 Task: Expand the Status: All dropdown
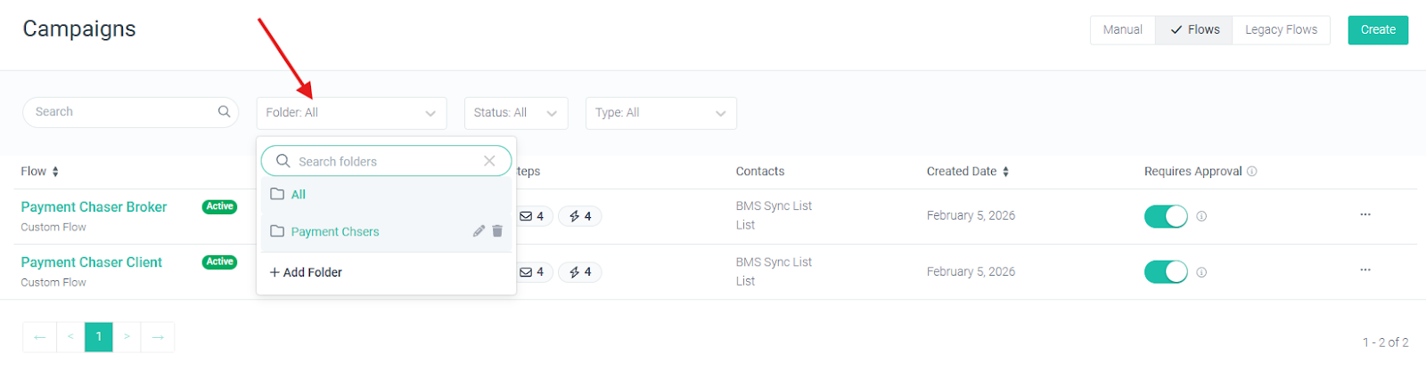(x=516, y=113)
